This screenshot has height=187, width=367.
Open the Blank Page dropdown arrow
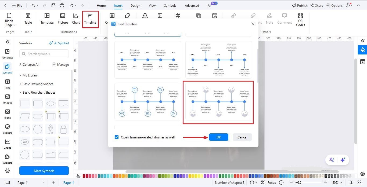click(14, 25)
